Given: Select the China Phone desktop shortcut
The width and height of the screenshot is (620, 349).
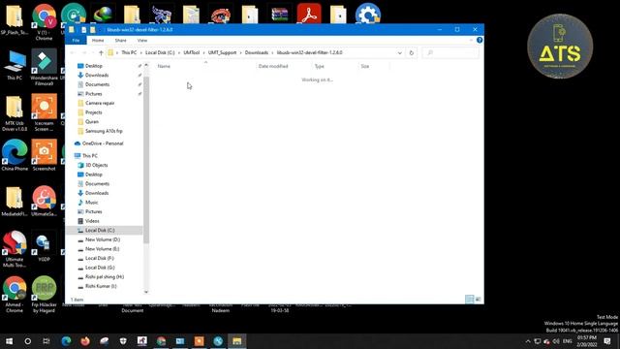Looking at the screenshot, I should (x=15, y=155).
